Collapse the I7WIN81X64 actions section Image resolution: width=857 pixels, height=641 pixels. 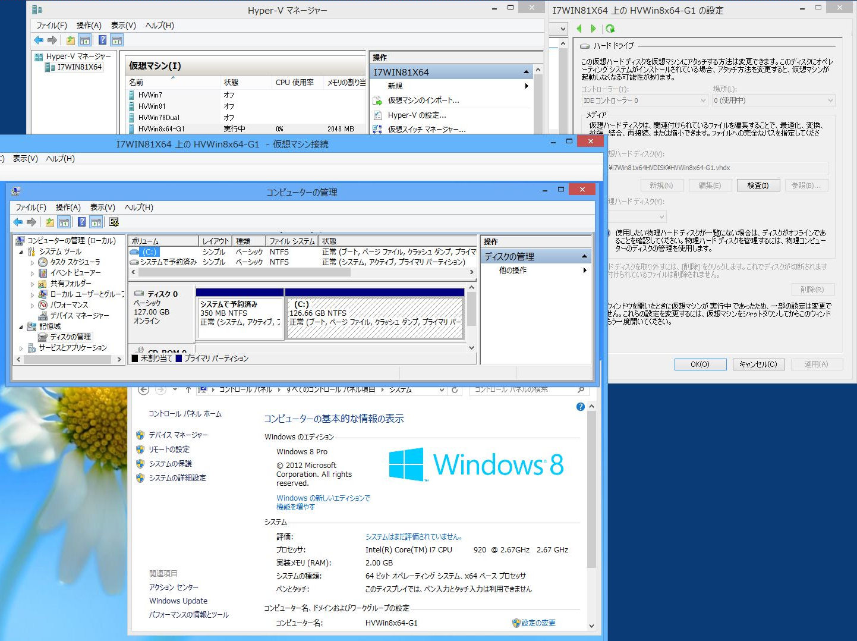coord(526,72)
